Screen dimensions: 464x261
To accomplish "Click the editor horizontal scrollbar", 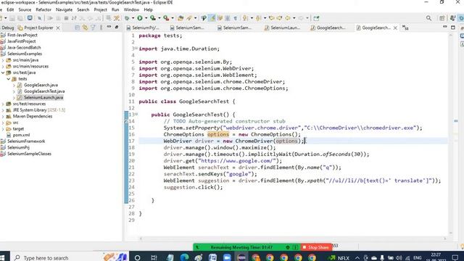I will 293,239.
